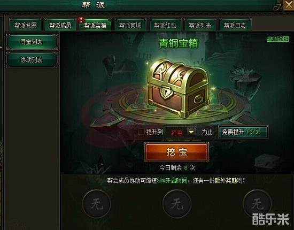Close the 帮派 window with X

[289, 5]
